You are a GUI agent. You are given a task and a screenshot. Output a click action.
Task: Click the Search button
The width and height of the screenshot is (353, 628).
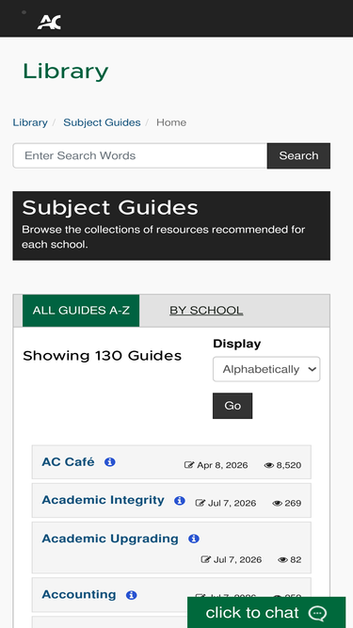[x=298, y=155]
